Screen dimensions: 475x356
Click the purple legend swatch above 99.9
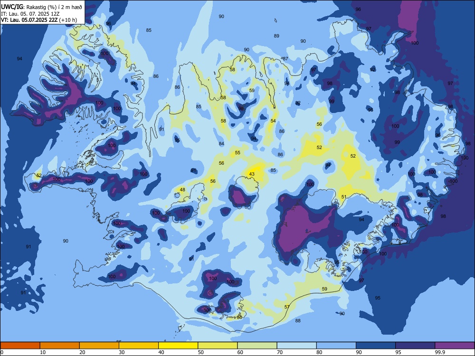point(455,346)
